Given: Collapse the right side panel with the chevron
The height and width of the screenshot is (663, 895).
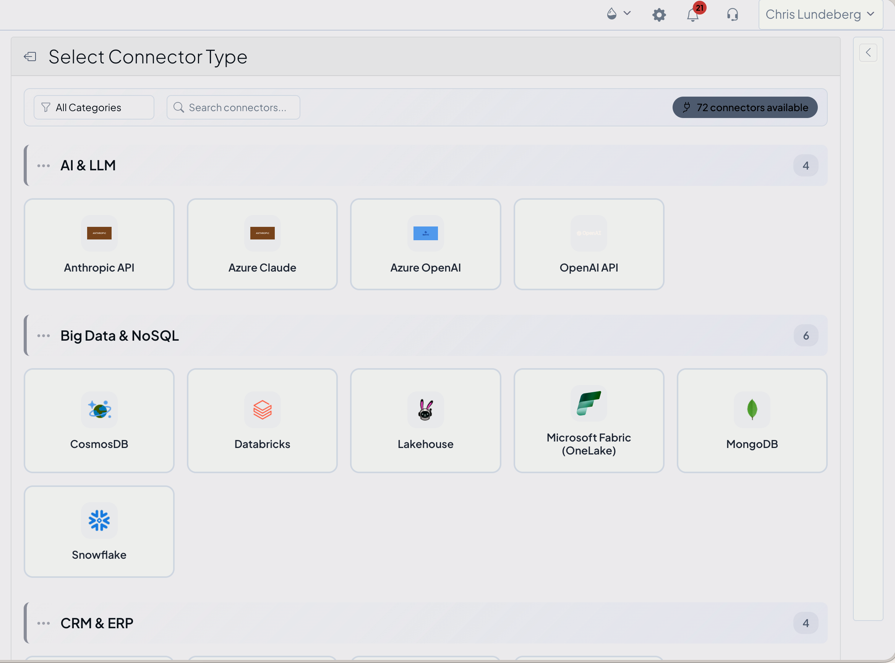Looking at the screenshot, I should [x=868, y=53].
